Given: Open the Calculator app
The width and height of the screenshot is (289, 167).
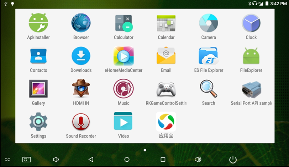Looking at the screenshot, I should (x=124, y=23).
